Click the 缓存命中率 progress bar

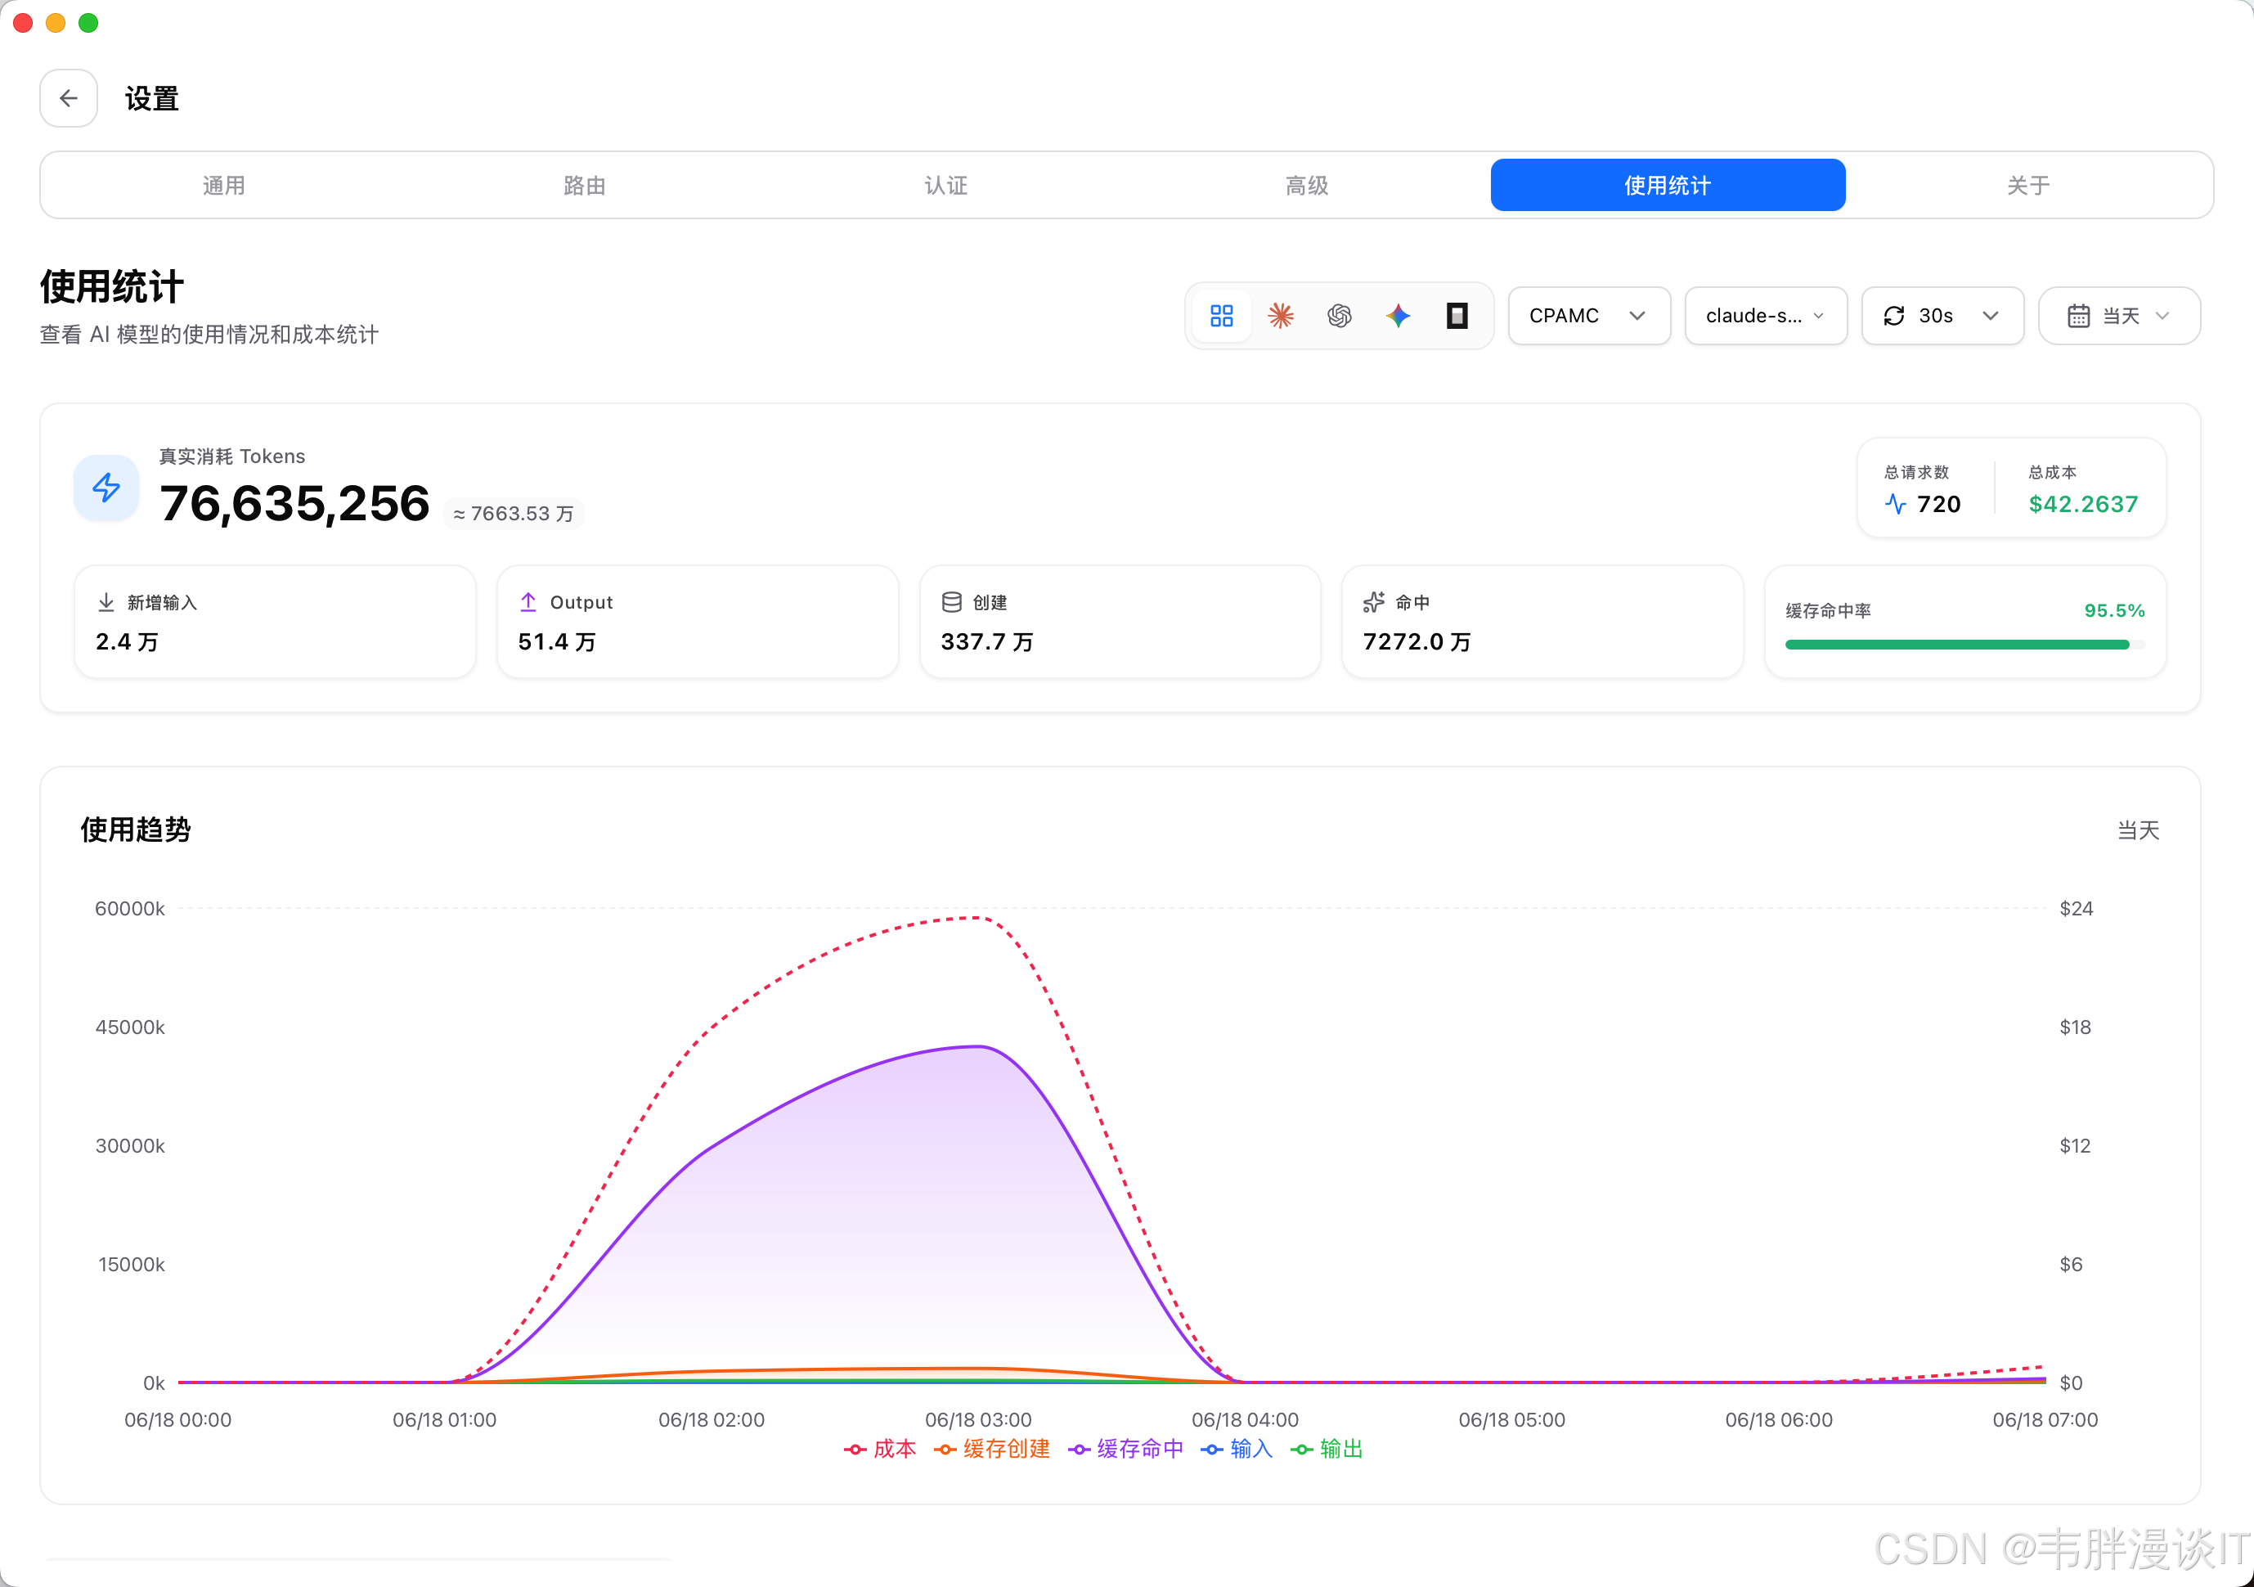pos(1964,645)
